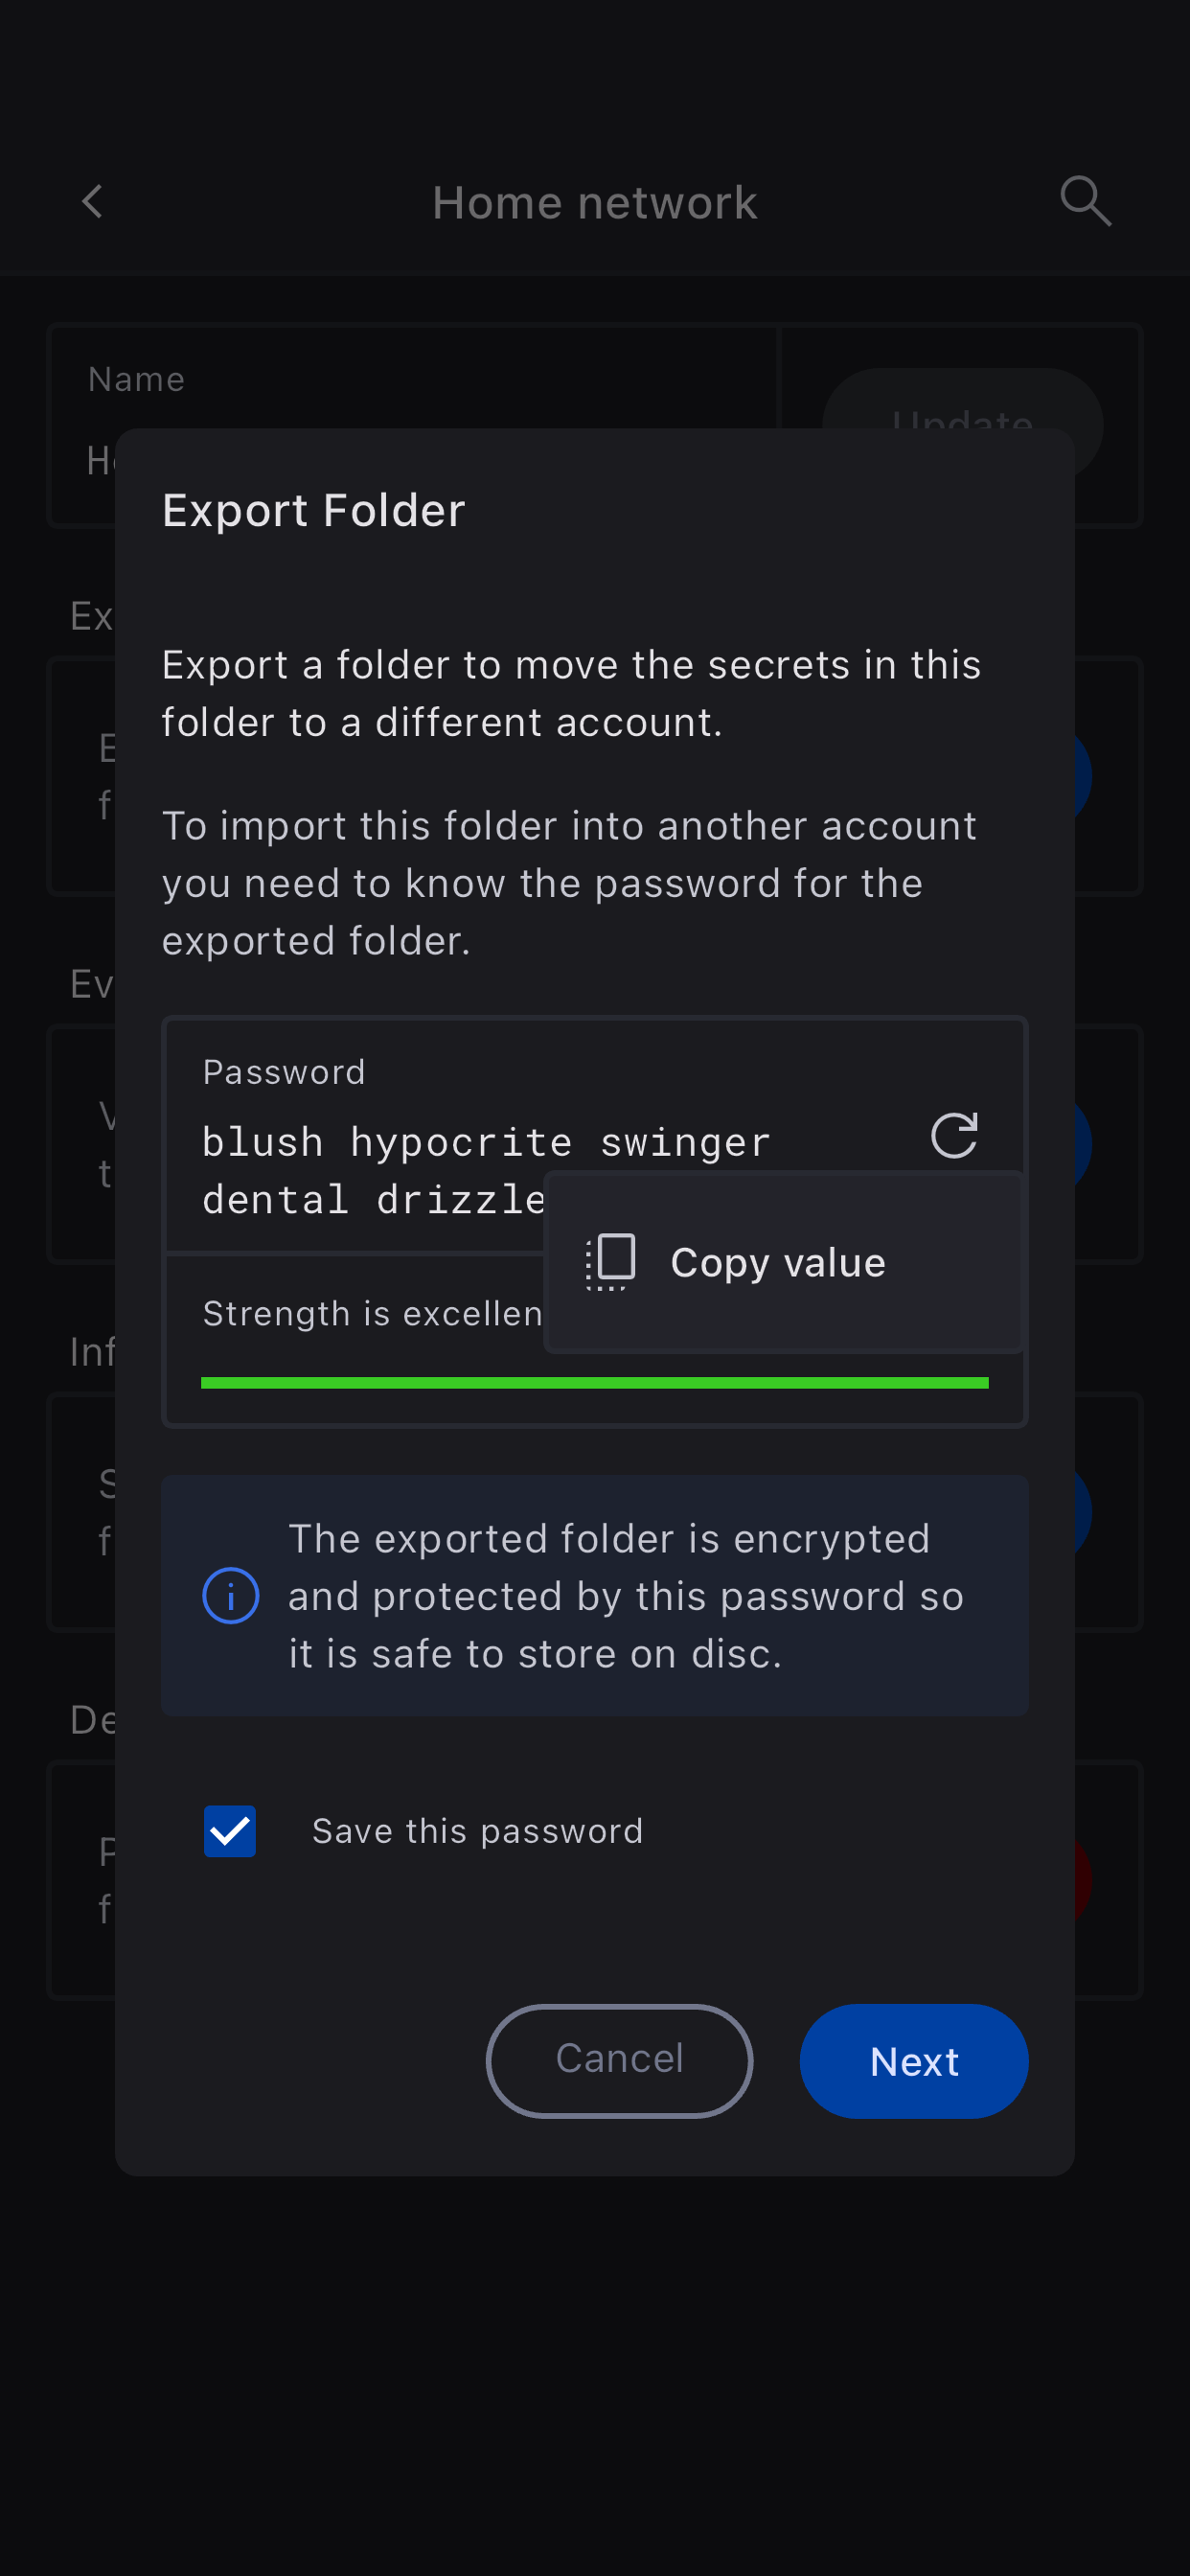Viewport: 1190px width, 2576px height.
Task: Cancel the Export Folder dialog
Action: tap(619, 2060)
